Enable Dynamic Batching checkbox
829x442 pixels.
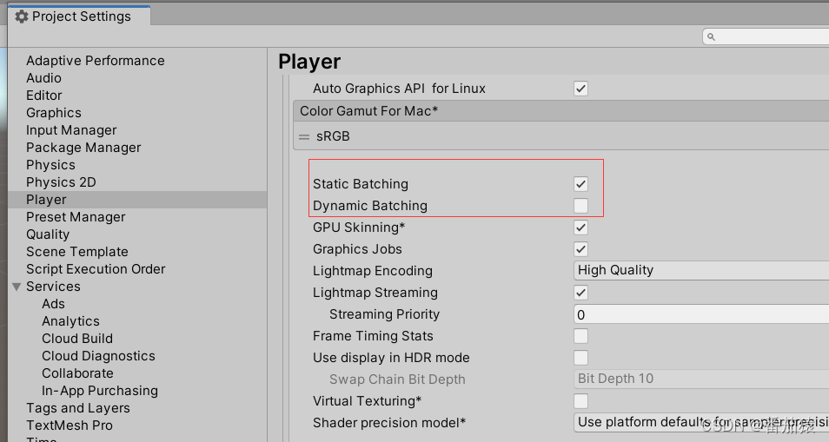coord(580,206)
